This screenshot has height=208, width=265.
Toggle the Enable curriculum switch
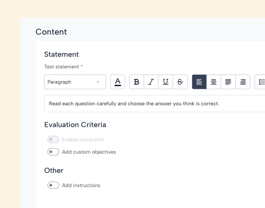[x=53, y=140]
